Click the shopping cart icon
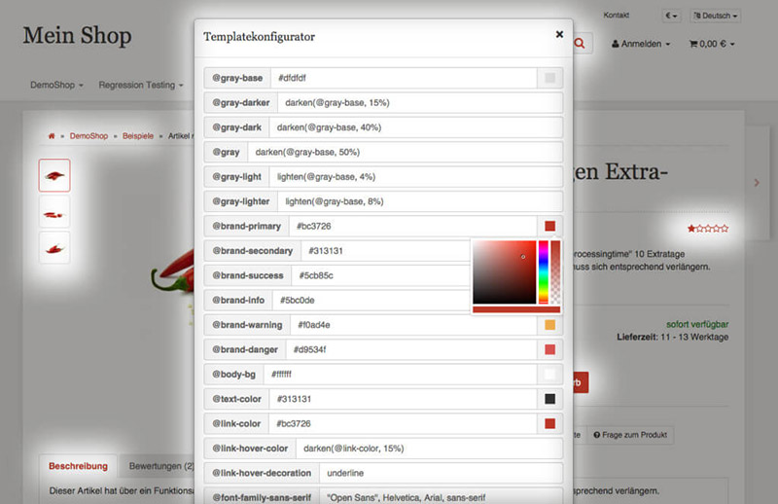Viewport: 778px width, 504px height. point(693,44)
